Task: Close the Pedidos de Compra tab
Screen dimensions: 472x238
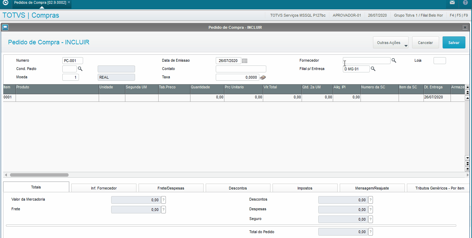Action: (69, 2)
